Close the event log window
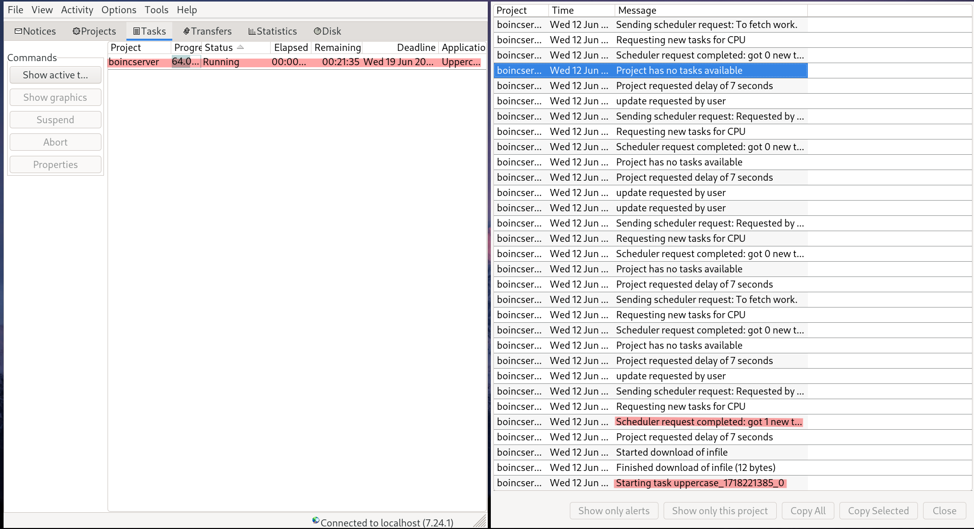The image size is (974, 529). coord(944,511)
